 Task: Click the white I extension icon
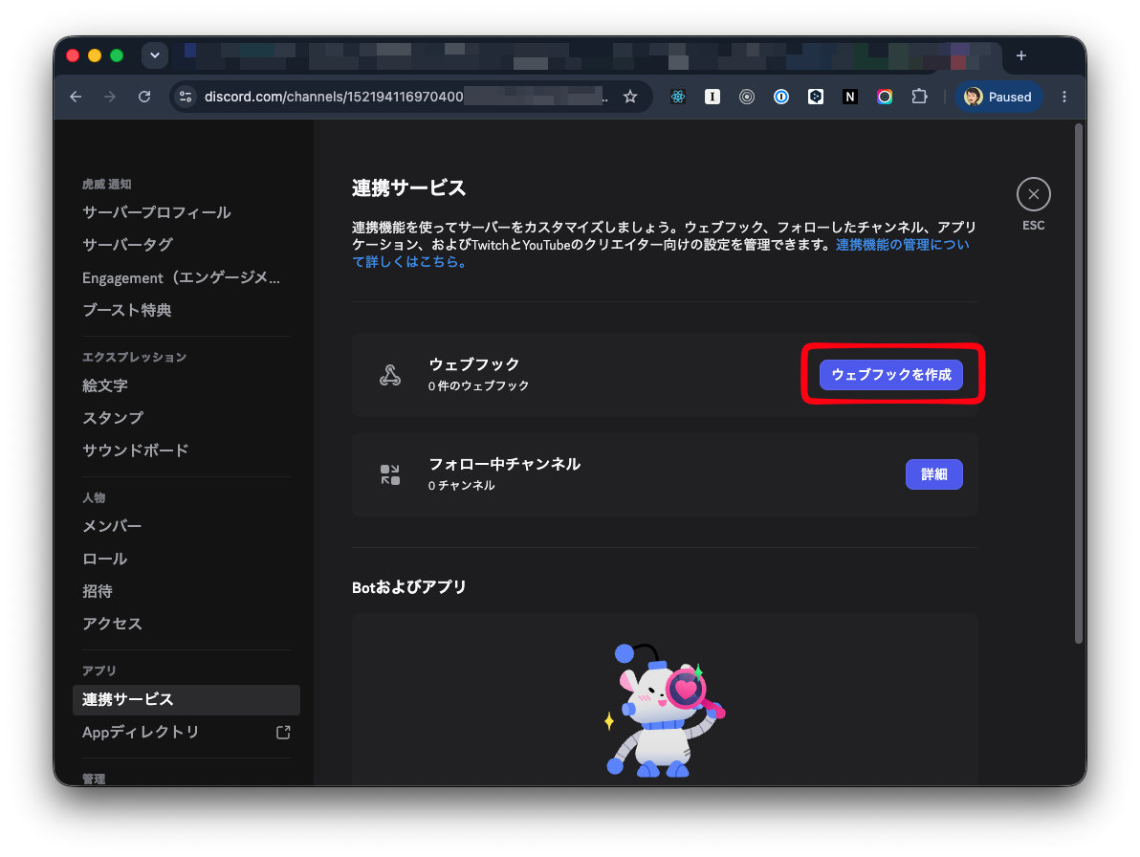(712, 97)
